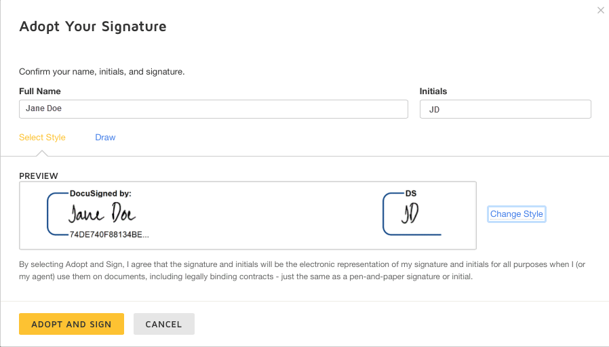Click the DocuSigned by label
Image resolution: width=609 pixels, height=347 pixels.
click(x=100, y=193)
